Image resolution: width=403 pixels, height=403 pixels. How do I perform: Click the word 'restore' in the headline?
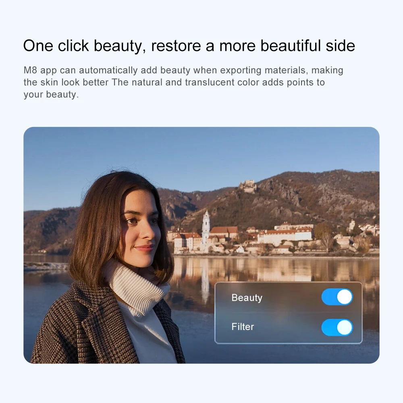tap(176, 46)
